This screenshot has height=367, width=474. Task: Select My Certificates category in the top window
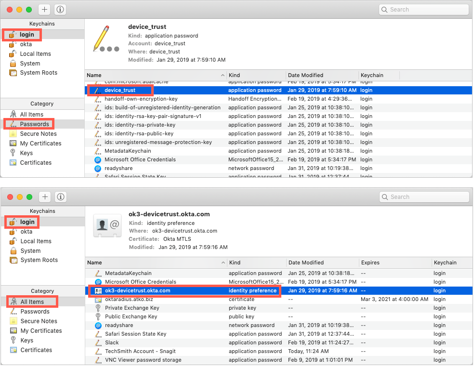(40, 144)
